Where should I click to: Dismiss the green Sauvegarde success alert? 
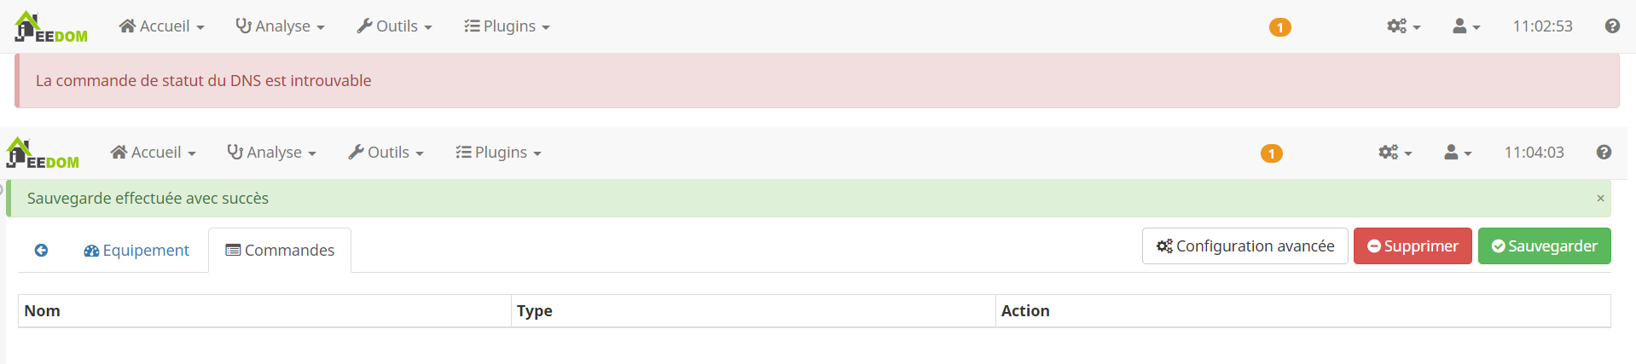click(x=1600, y=199)
